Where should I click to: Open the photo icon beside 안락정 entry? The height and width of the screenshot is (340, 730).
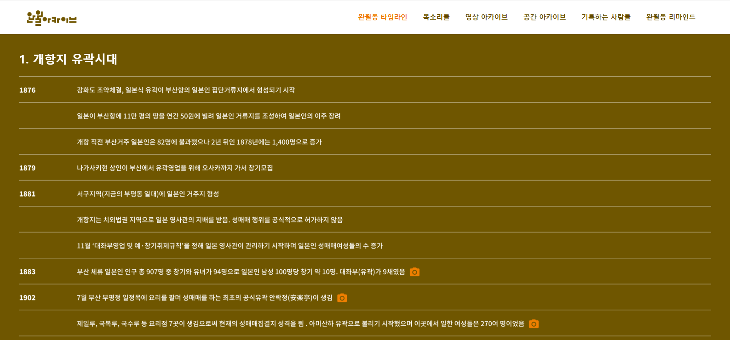[x=342, y=298]
